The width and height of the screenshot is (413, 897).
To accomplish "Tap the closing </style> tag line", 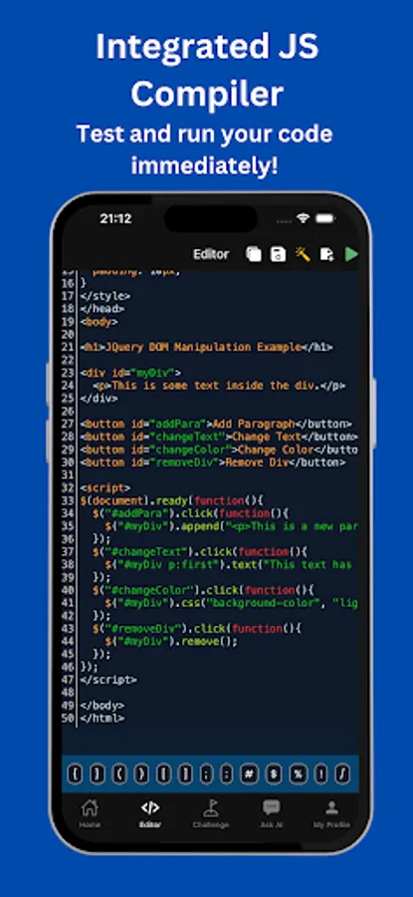I will (x=105, y=296).
